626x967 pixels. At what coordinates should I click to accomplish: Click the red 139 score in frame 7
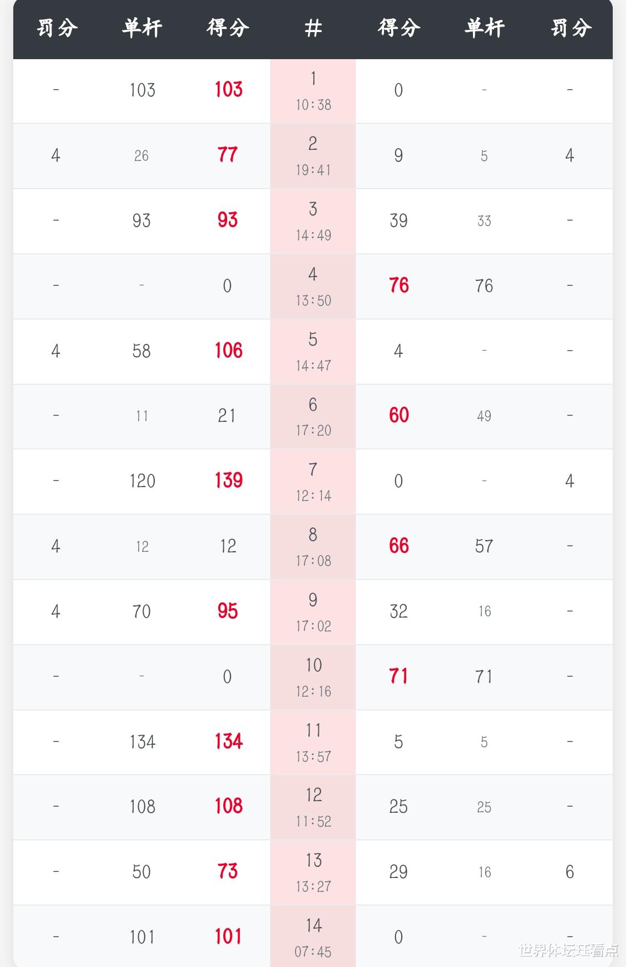click(x=228, y=480)
